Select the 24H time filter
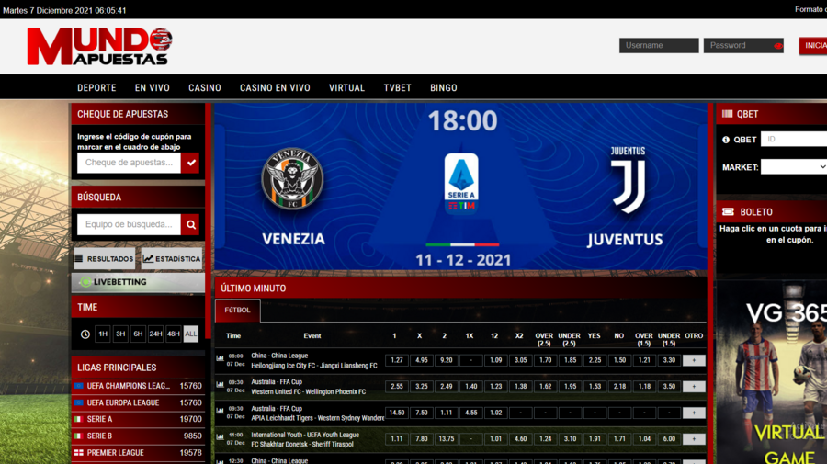Image resolution: width=827 pixels, height=464 pixels. (x=155, y=334)
